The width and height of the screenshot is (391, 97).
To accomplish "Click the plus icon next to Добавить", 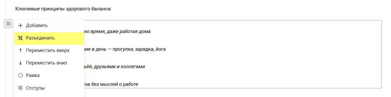I will 21,25.
